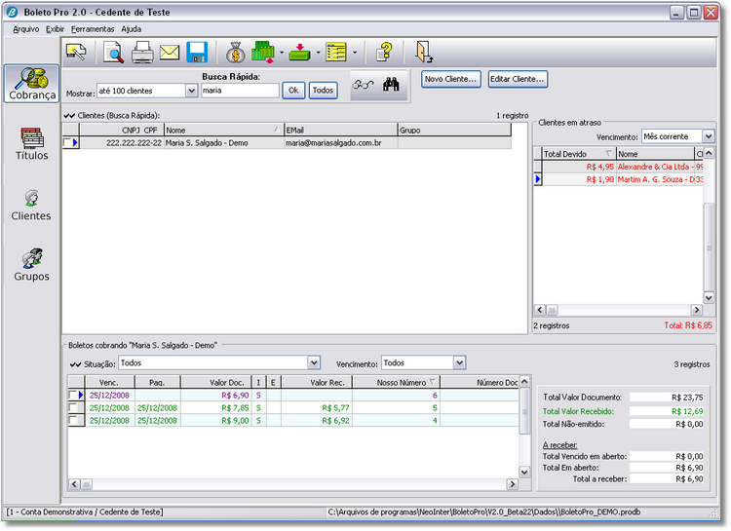Open the Exibir menu
The image size is (731, 531).
tap(55, 29)
